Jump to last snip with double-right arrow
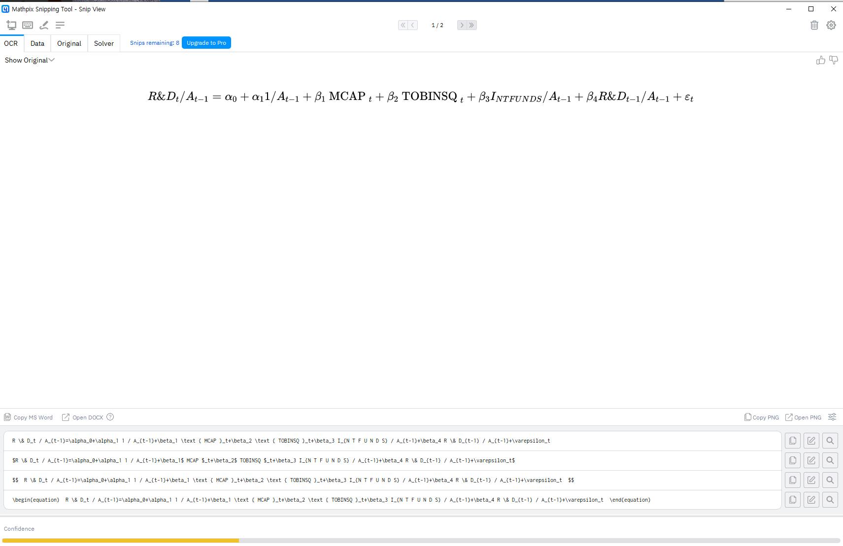The height and width of the screenshot is (546, 843). pyautogui.click(x=472, y=25)
